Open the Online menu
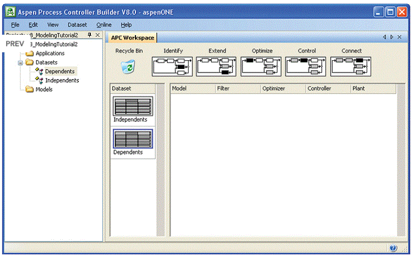This screenshot has width=414, height=259. pyautogui.click(x=104, y=25)
